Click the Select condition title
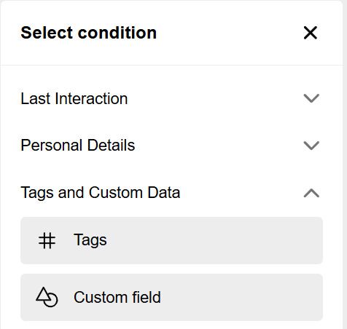Image resolution: width=347 pixels, height=329 pixels. 89,33
